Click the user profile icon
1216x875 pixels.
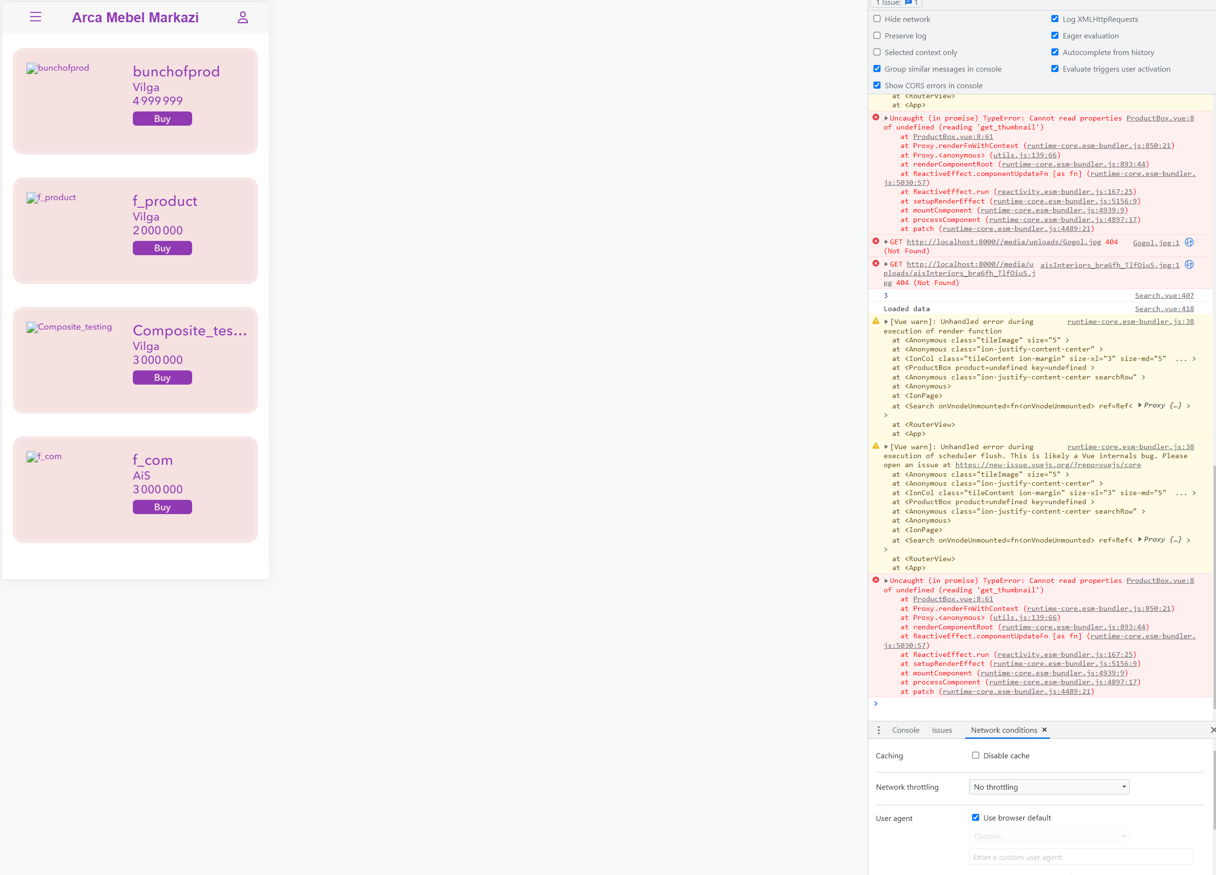point(242,17)
